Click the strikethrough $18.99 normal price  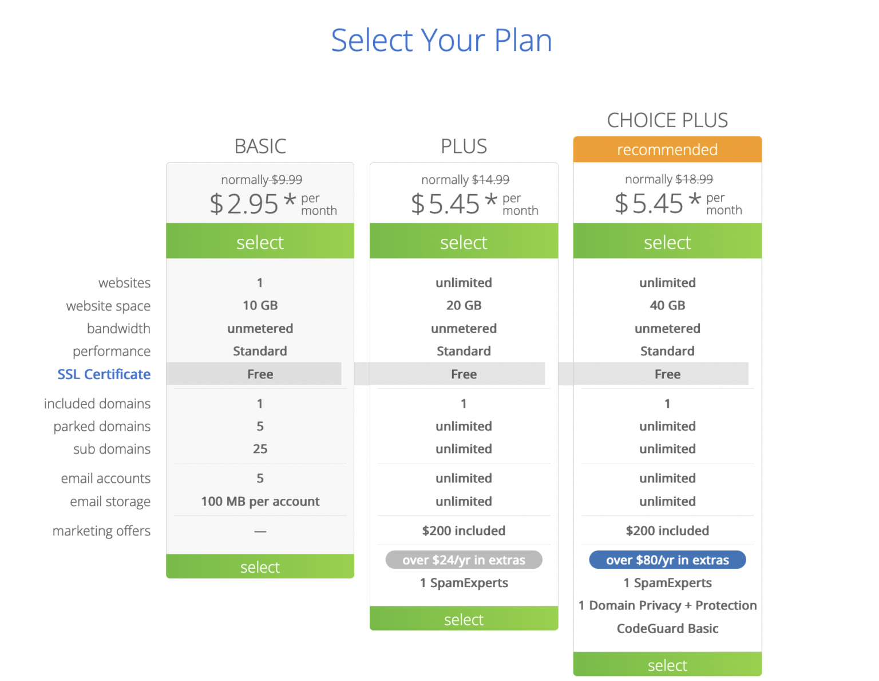[693, 179]
